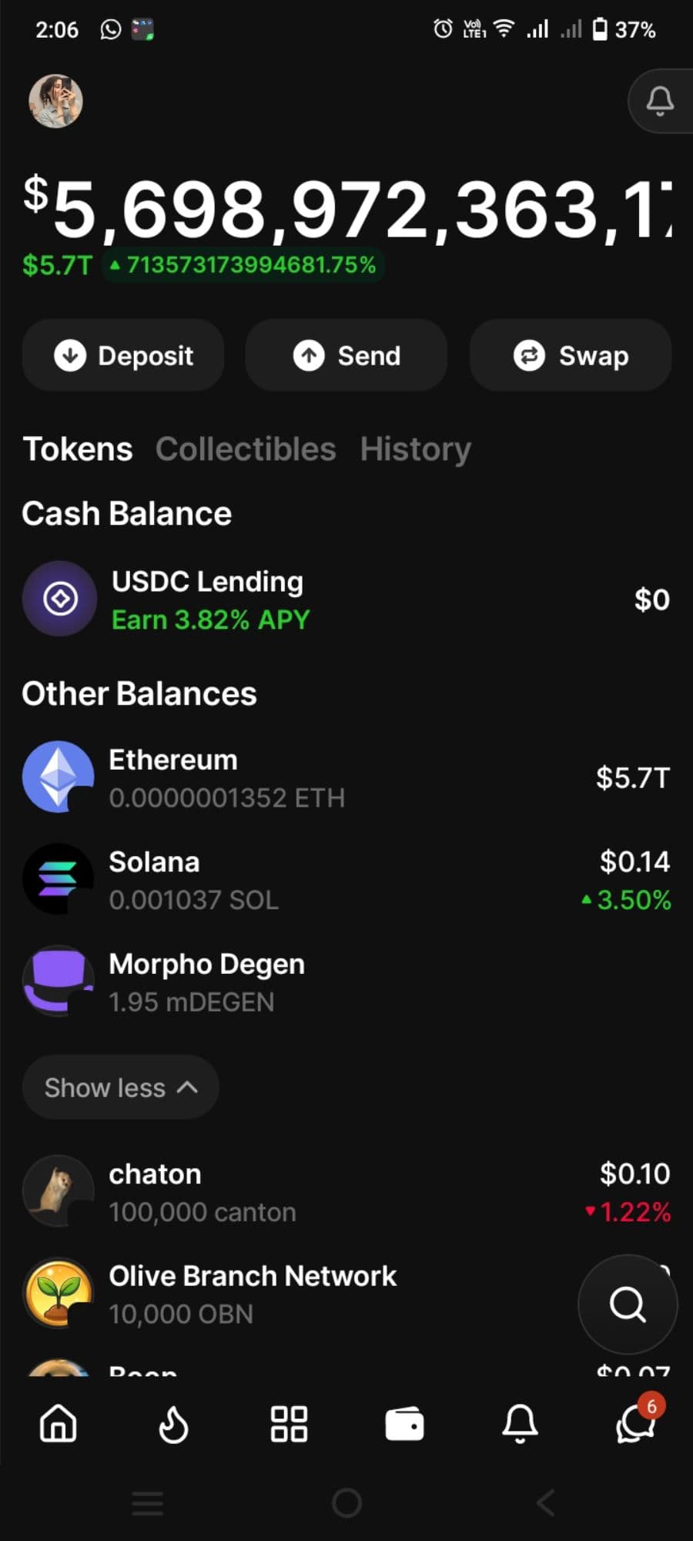This screenshot has height=1541, width=693.
Task: Open the profile avatar photo
Action: 55,101
